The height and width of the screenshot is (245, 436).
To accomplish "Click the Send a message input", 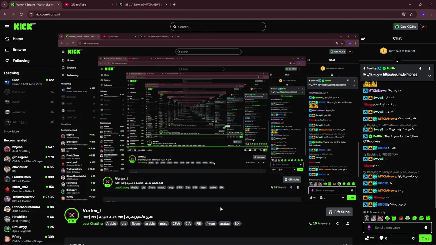I will coord(398,228).
